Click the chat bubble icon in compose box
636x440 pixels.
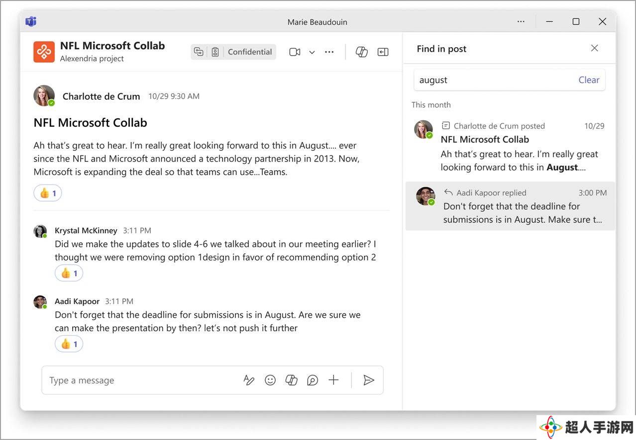coord(313,380)
